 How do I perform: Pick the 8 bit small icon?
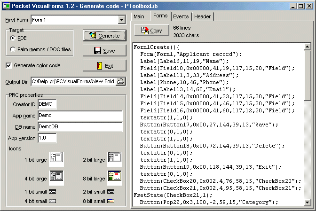click(111, 201)
